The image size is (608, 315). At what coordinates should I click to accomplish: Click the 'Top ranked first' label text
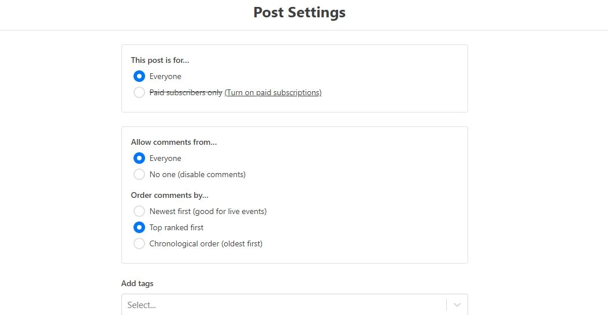coord(176,227)
